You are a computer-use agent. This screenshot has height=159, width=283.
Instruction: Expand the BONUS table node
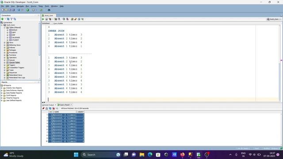pyautogui.click(x=8, y=30)
